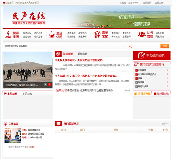Click the family house icon for 青年之家

(x=97, y=35)
